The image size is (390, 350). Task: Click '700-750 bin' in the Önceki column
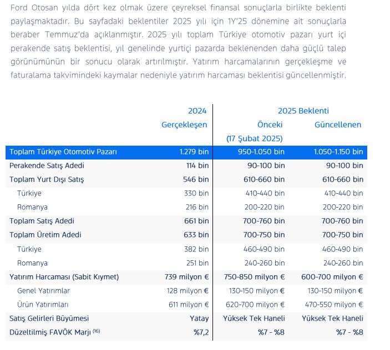coord(264,235)
